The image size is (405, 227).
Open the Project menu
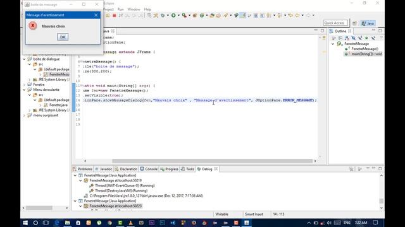(108, 9)
